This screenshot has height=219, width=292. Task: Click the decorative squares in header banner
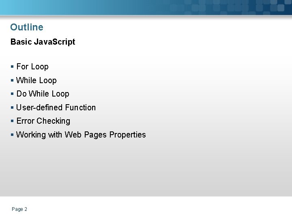227,7
